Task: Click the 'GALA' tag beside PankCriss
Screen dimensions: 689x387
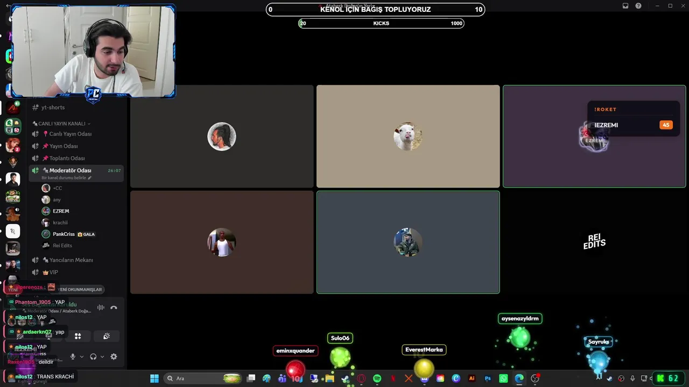Action: tap(86, 234)
